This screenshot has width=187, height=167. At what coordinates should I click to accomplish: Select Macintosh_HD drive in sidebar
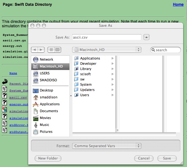50,66
